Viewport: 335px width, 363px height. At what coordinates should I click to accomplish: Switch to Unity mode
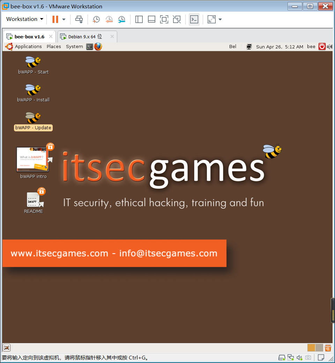pos(177,20)
